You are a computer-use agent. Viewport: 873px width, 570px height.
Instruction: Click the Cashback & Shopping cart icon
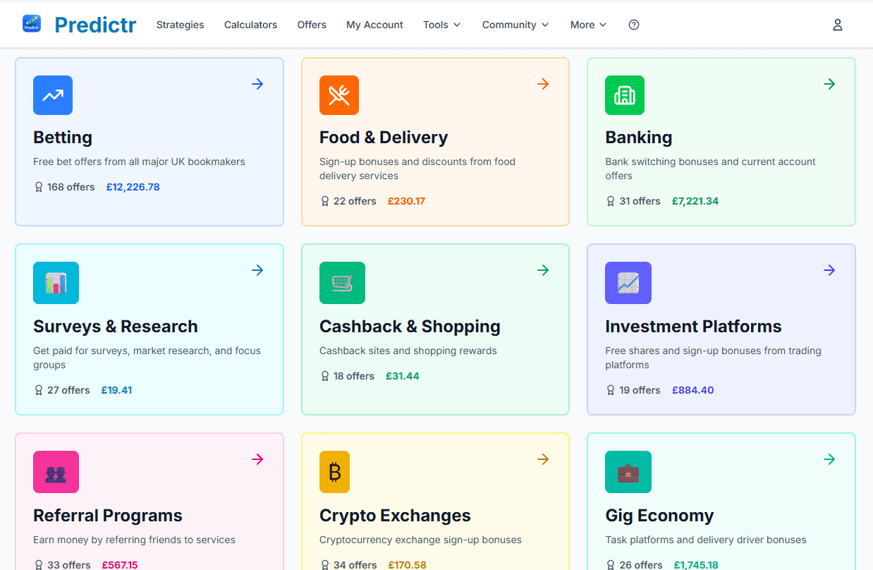tap(342, 283)
